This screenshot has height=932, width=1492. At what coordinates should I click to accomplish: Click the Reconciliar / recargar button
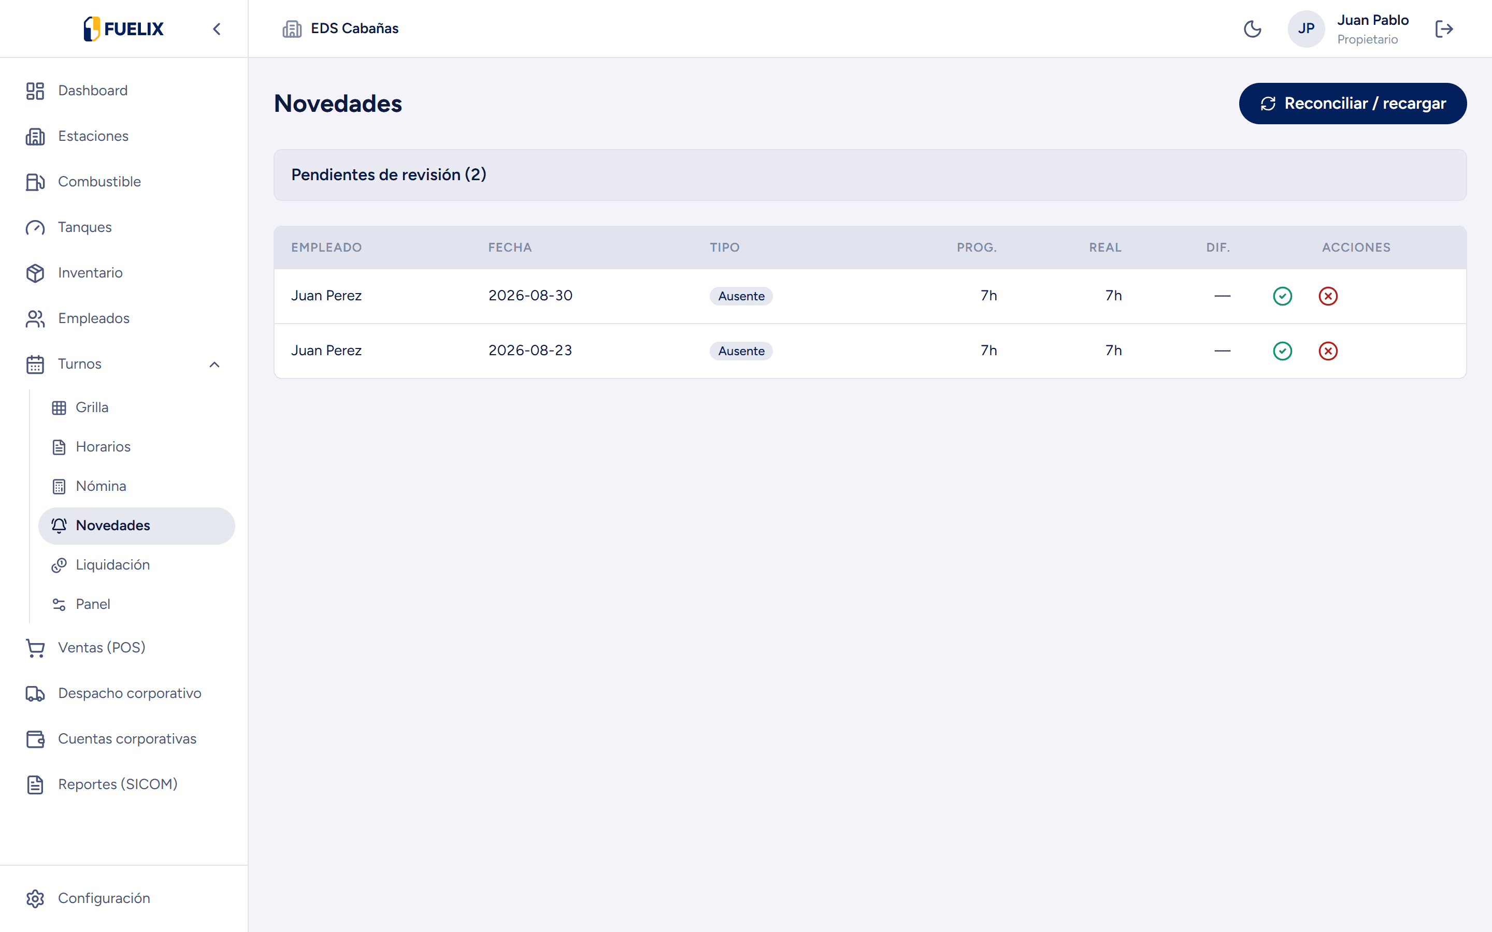click(x=1353, y=104)
